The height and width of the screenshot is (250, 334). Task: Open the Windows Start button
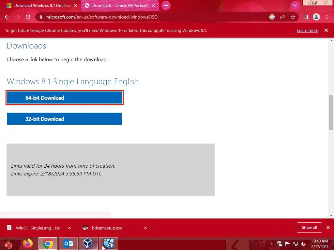[x=8, y=244]
